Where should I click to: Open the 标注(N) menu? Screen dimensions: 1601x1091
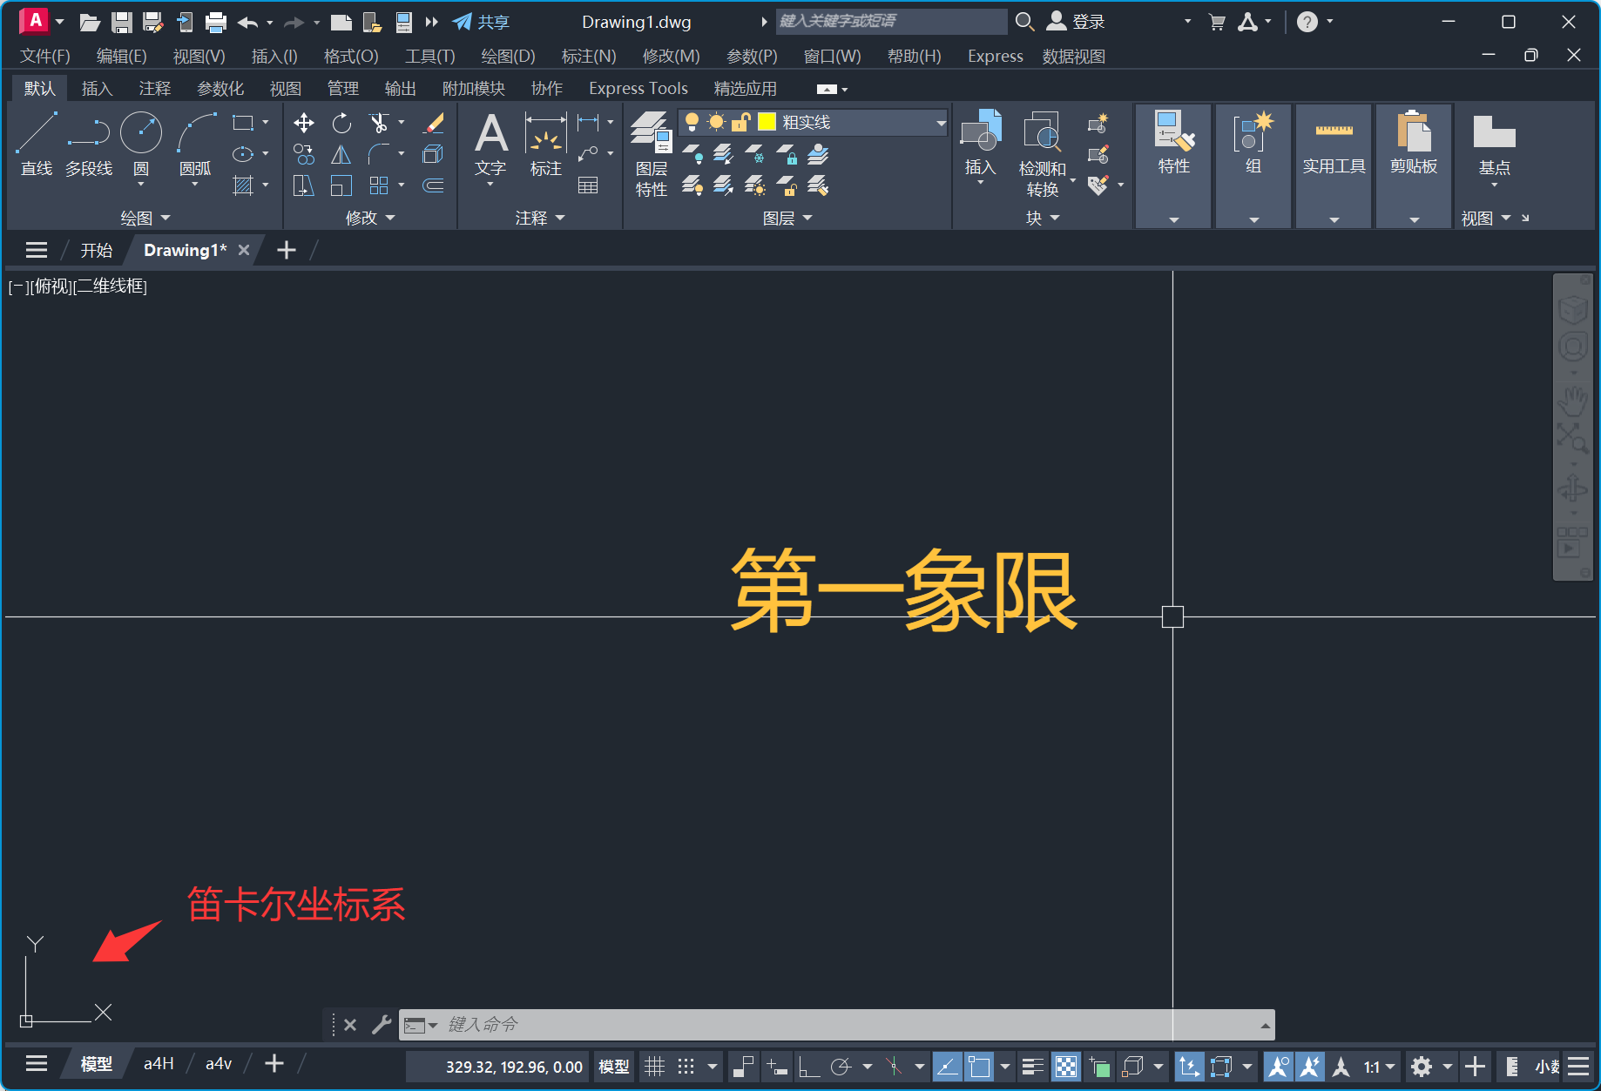point(589,57)
